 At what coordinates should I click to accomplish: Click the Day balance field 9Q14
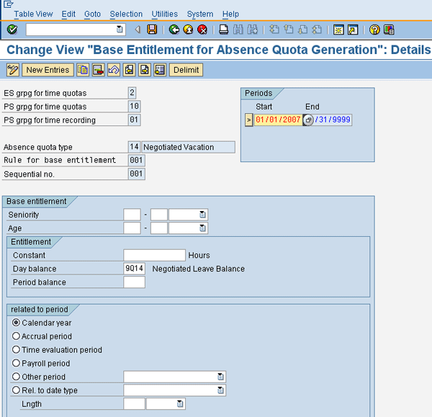[x=134, y=269]
